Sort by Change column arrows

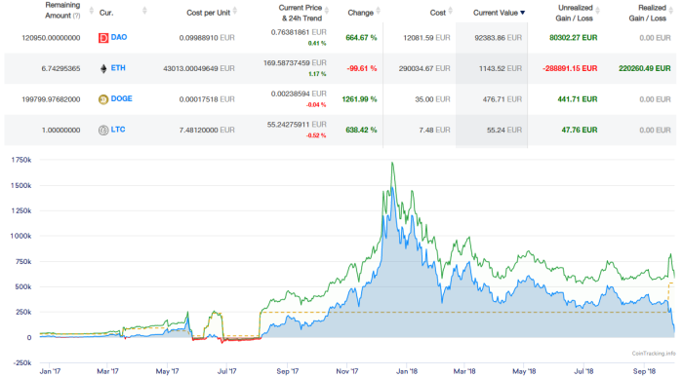tap(379, 11)
